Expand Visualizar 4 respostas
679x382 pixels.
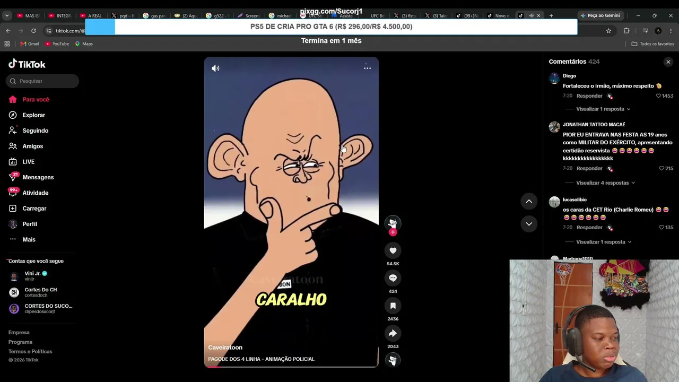point(605,183)
